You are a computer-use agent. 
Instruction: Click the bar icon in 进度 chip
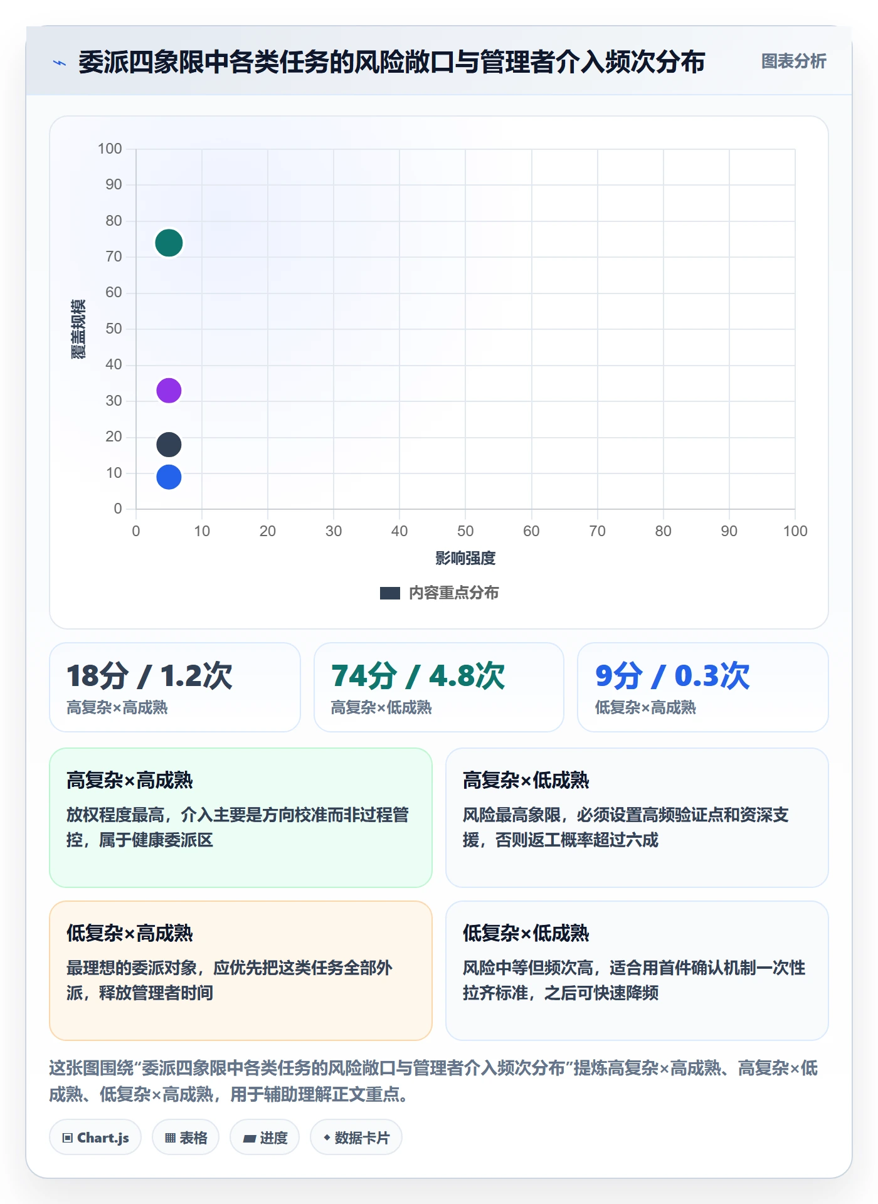coord(250,1139)
